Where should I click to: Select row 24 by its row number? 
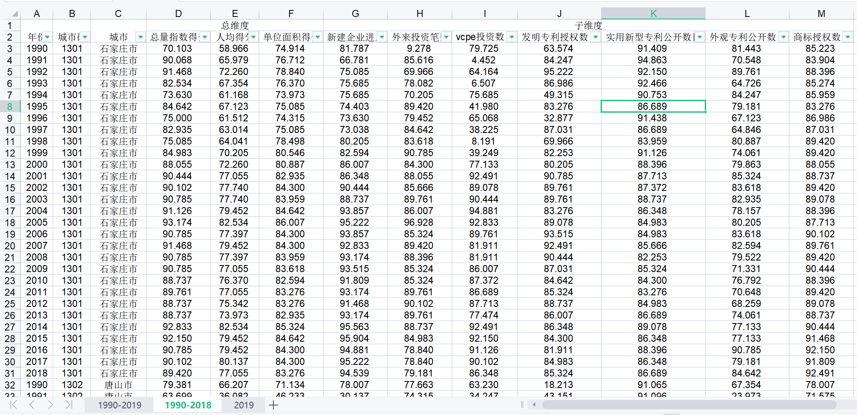click(x=10, y=292)
